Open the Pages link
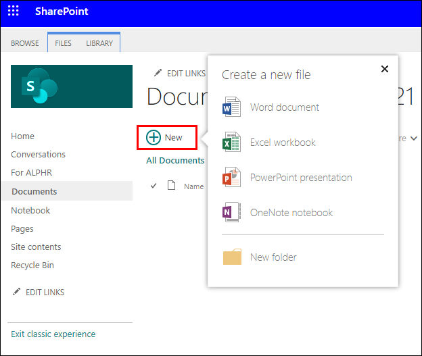 click(x=22, y=229)
